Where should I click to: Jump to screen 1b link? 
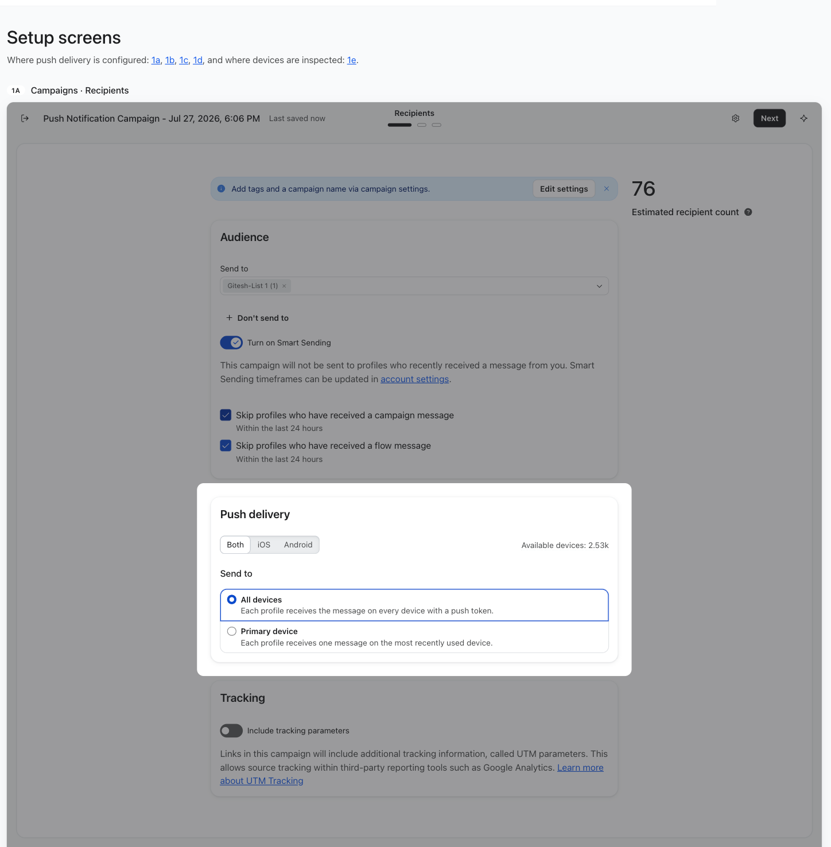pos(170,60)
